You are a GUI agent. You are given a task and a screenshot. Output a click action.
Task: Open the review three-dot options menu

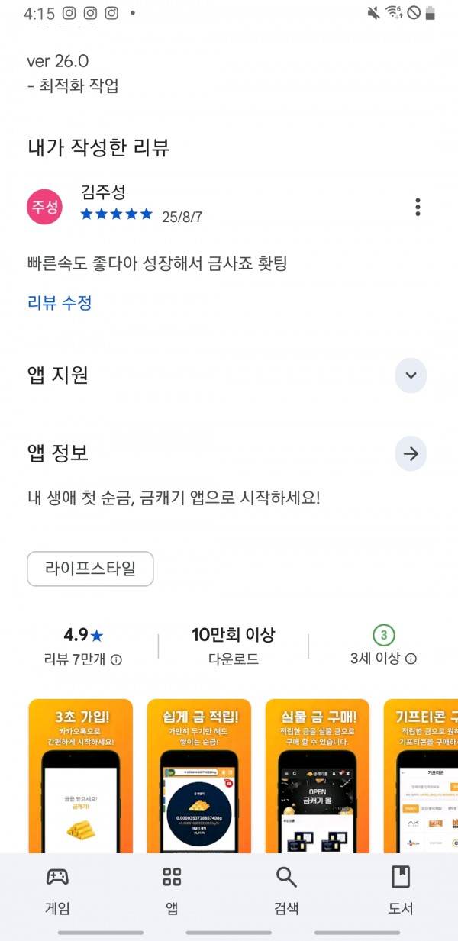pyautogui.click(x=418, y=207)
